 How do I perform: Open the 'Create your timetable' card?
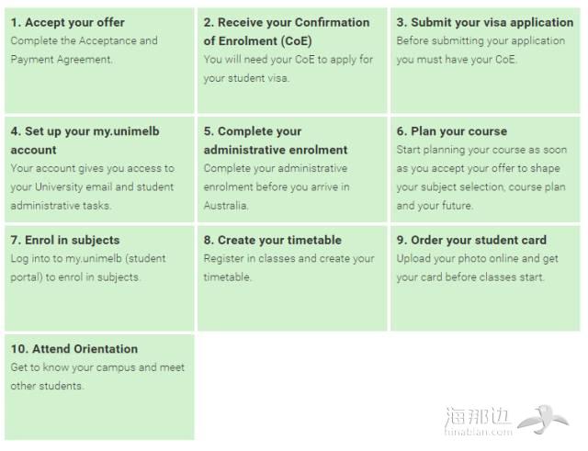292,278
